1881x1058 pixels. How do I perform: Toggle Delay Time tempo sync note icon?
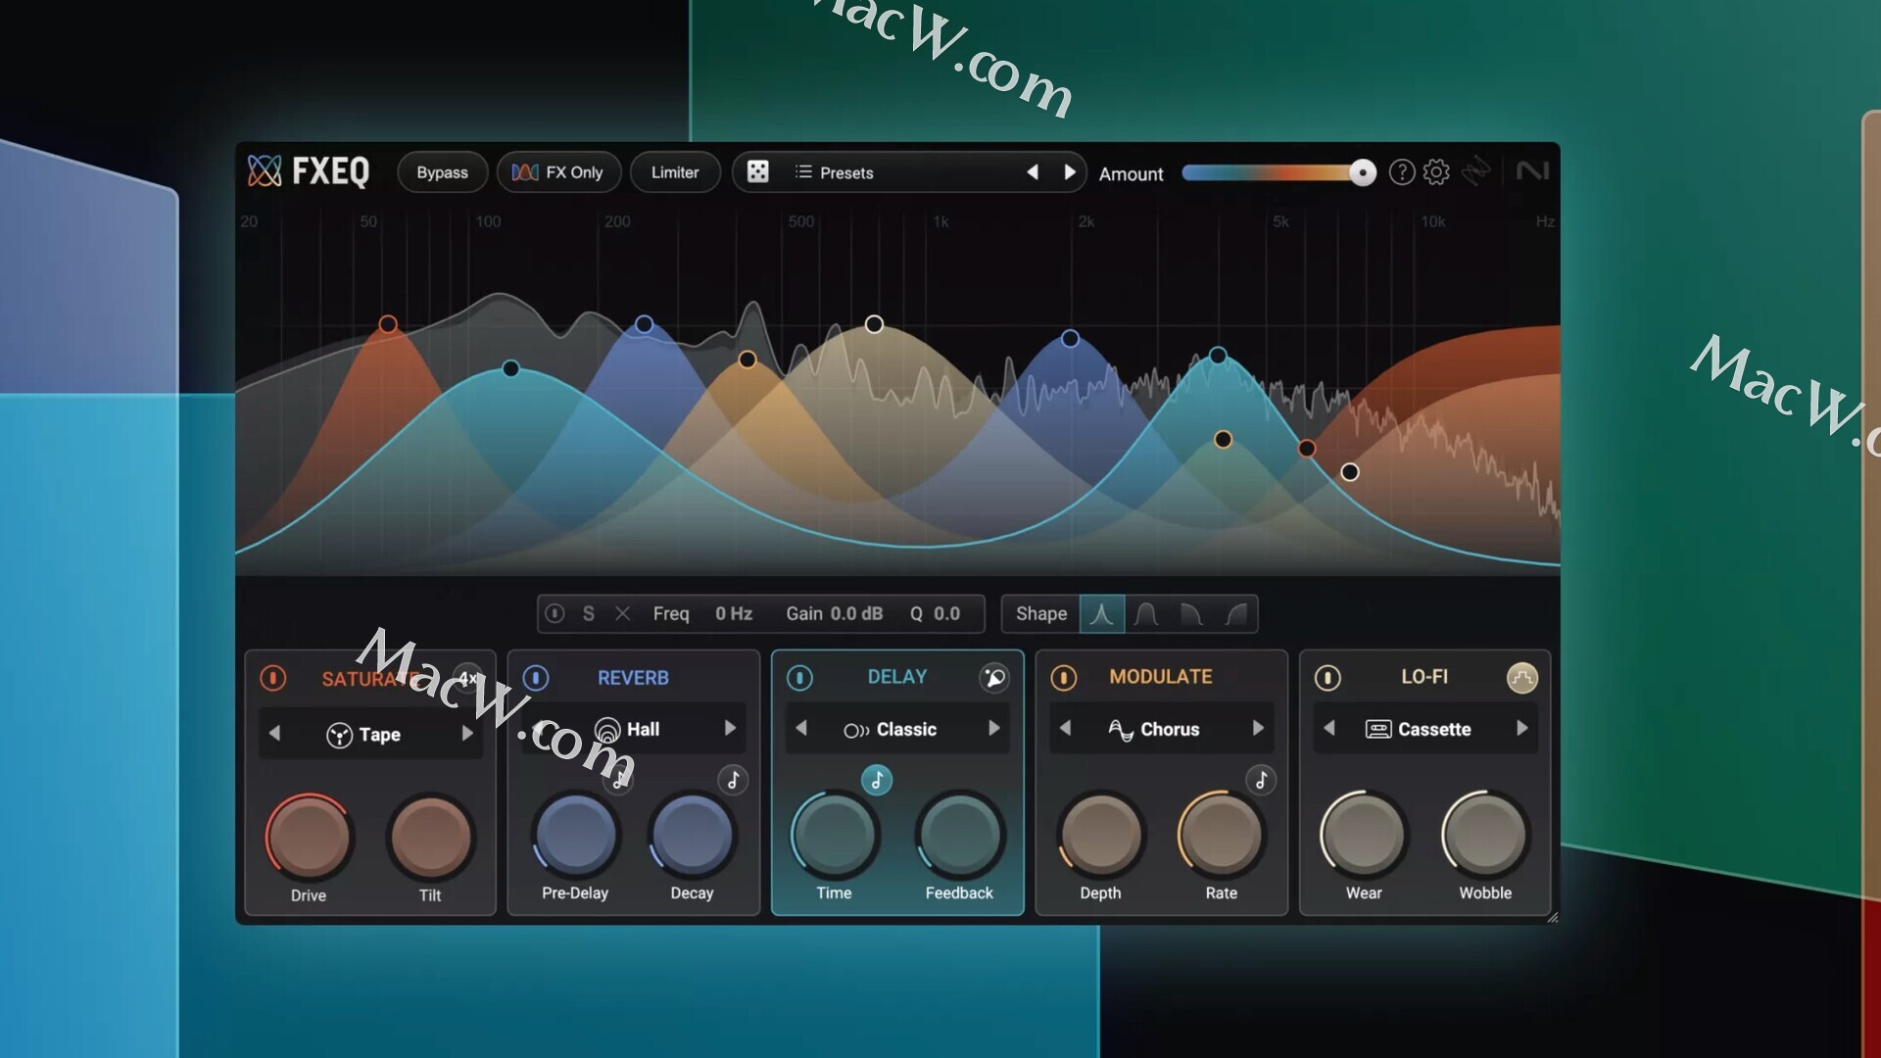coord(877,781)
